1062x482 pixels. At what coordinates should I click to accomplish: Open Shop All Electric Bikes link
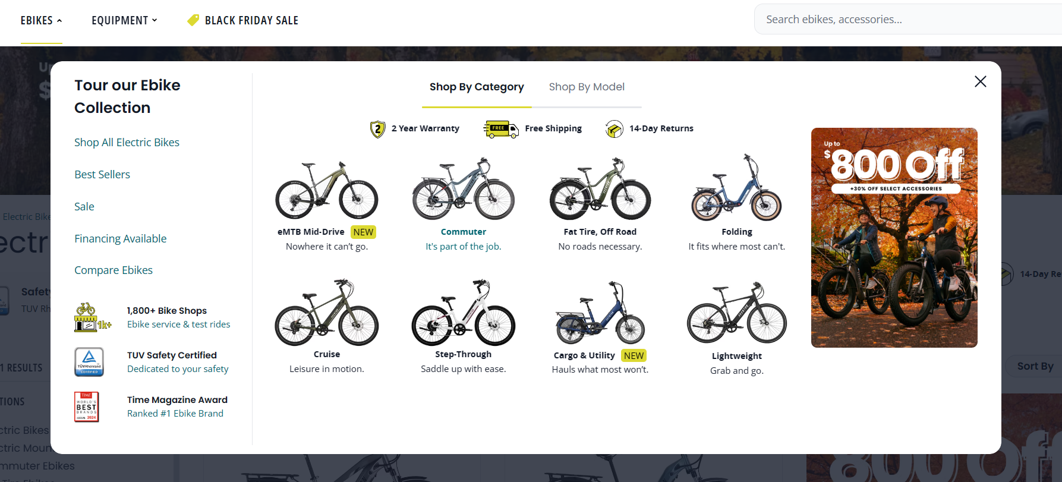pos(127,143)
